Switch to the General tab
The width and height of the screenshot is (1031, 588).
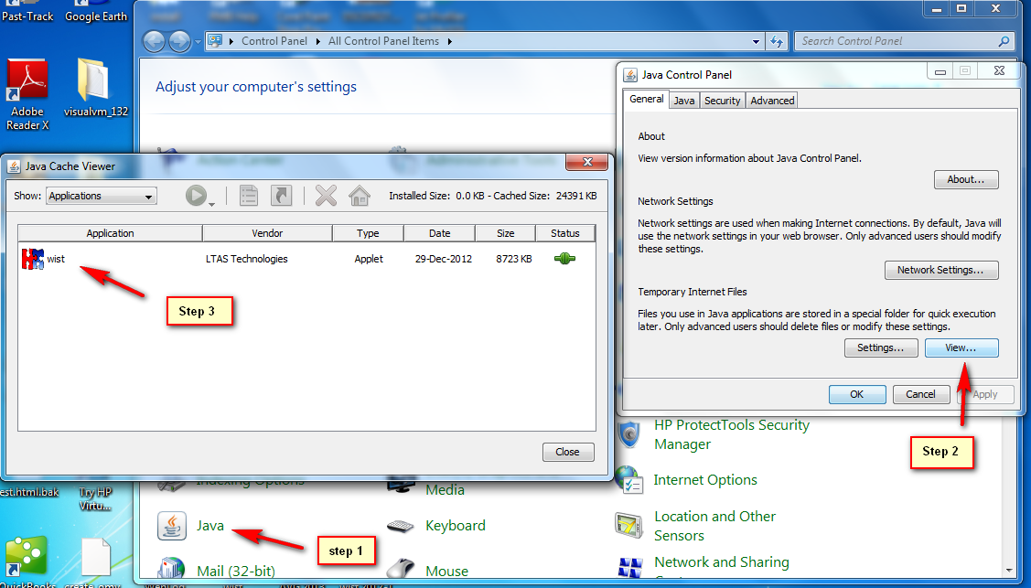647,99
